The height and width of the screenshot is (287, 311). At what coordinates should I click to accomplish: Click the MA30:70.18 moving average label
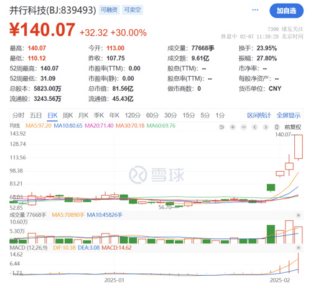click(x=130, y=126)
